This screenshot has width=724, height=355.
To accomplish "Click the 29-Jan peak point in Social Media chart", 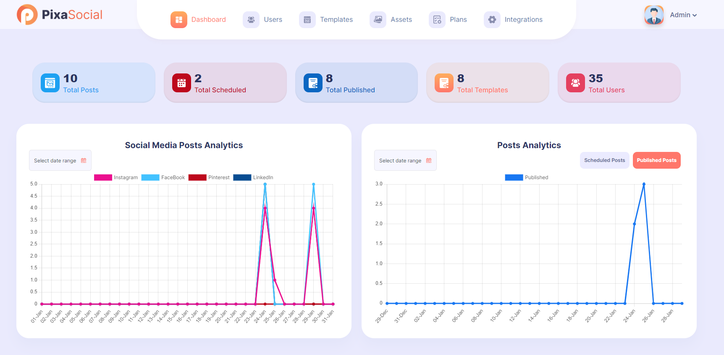I will click(314, 184).
